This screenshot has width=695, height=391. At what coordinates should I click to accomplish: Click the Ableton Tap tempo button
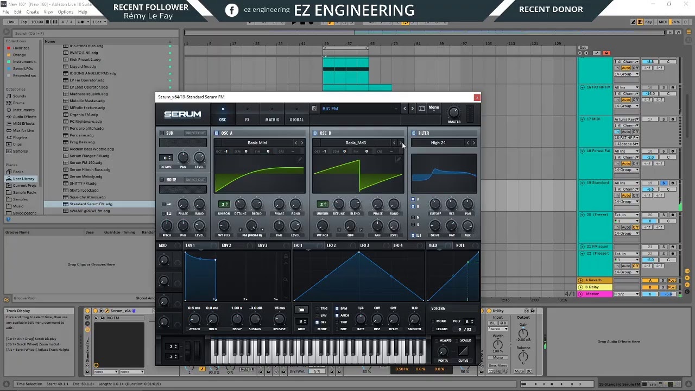click(23, 22)
